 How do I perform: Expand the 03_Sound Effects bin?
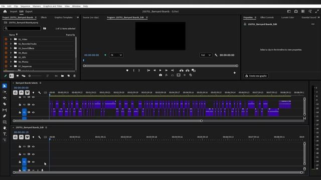click(11, 48)
